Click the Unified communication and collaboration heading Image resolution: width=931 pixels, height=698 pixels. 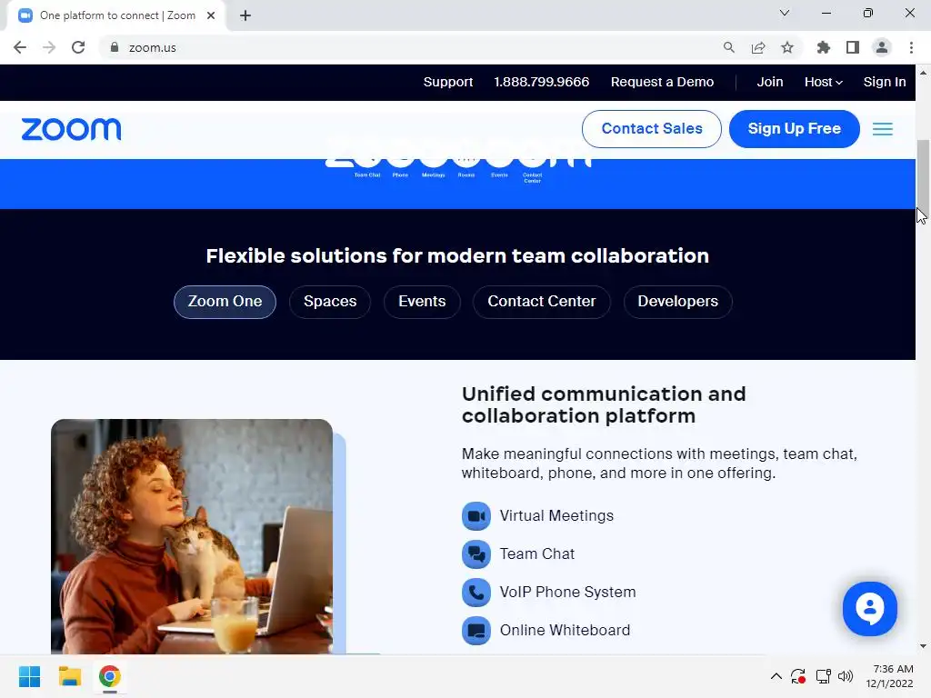[x=604, y=404]
